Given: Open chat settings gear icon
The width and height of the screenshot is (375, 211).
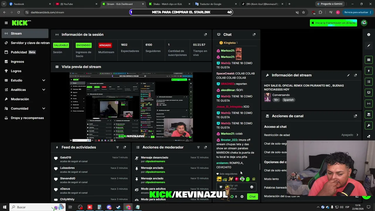Looking at the screenshot, I should pos(242,197).
